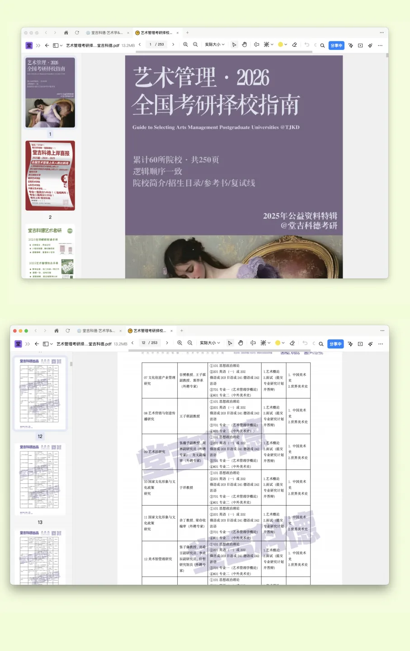Go to next page arrow, page-12 window
Screen dimensions: 410x651
point(167,343)
